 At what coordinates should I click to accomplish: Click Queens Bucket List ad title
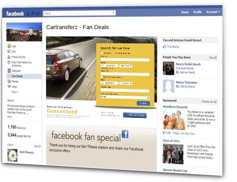coord(175,170)
